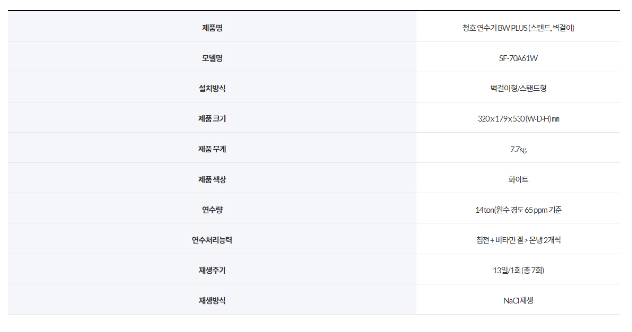Image resolution: width=632 pixels, height=332 pixels.
Task: Click the 제품 크기 label cell
Action: (x=212, y=119)
